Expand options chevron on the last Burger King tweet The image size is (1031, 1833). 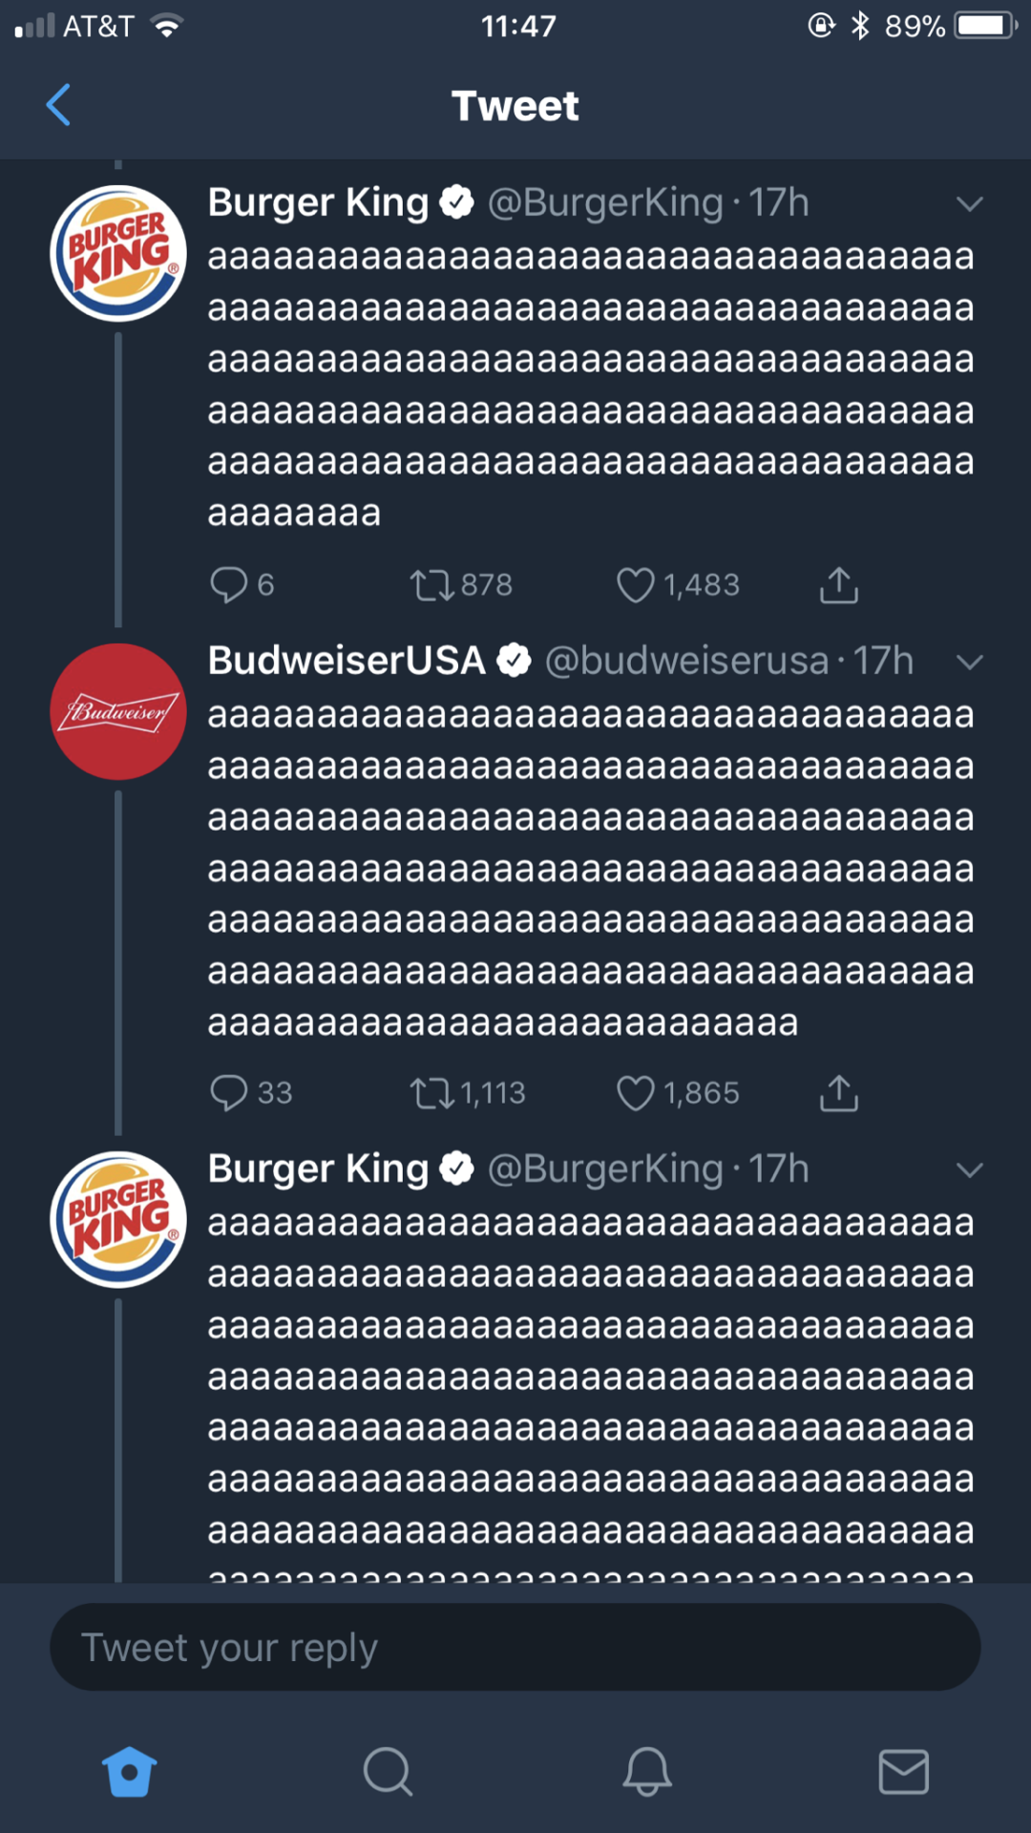969,1169
